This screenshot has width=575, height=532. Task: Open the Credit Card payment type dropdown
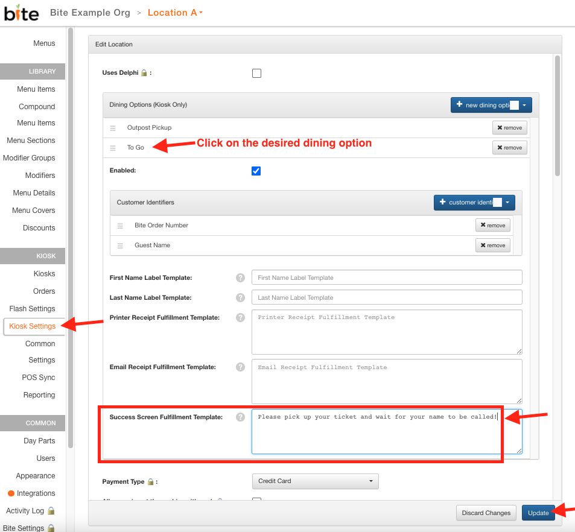pos(315,481)
